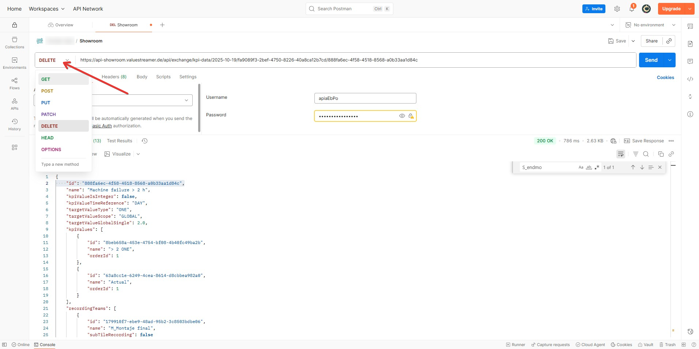Viewport: 699px width, 349px height.
Task: Show the password with the eye icon
Action: pos(402,116)
